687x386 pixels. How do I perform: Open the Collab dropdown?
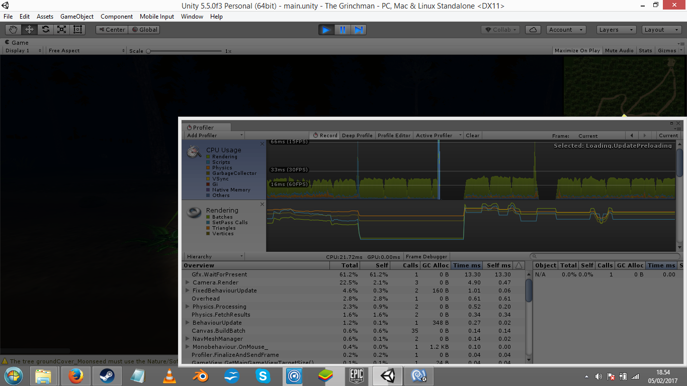[501, 30]
